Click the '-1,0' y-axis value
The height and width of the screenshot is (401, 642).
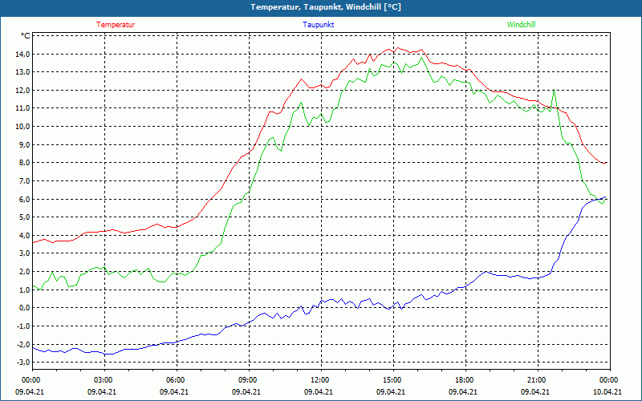[23, 326]
